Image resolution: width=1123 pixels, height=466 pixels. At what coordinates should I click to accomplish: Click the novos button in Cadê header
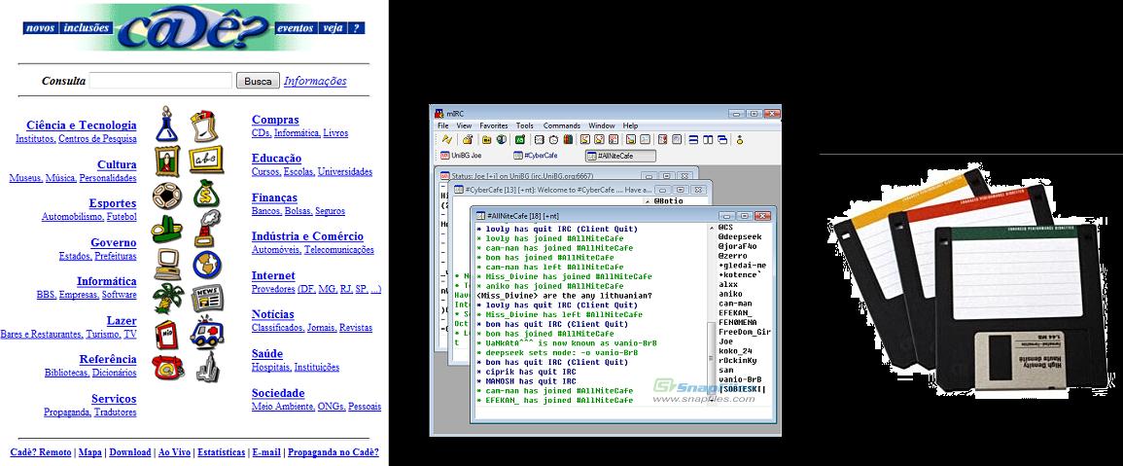pyautogui.click(x=41, y=28)
